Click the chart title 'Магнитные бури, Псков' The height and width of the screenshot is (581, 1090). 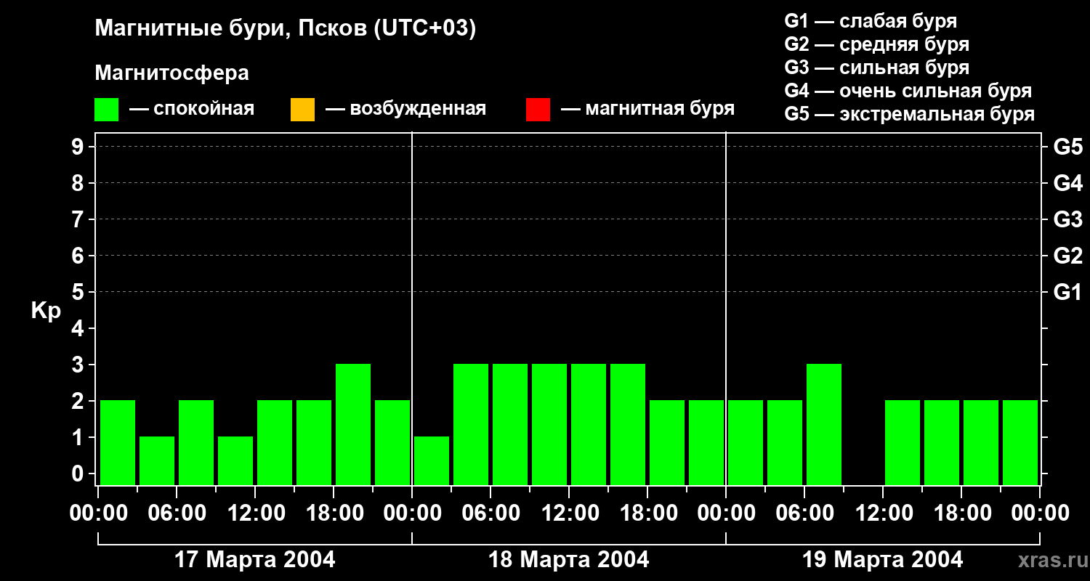click(285, 29)
